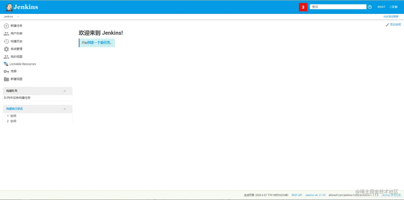Click the folder icon for 新建视图
This screenshot has height=200, width=404.
[x=6, y=79]
